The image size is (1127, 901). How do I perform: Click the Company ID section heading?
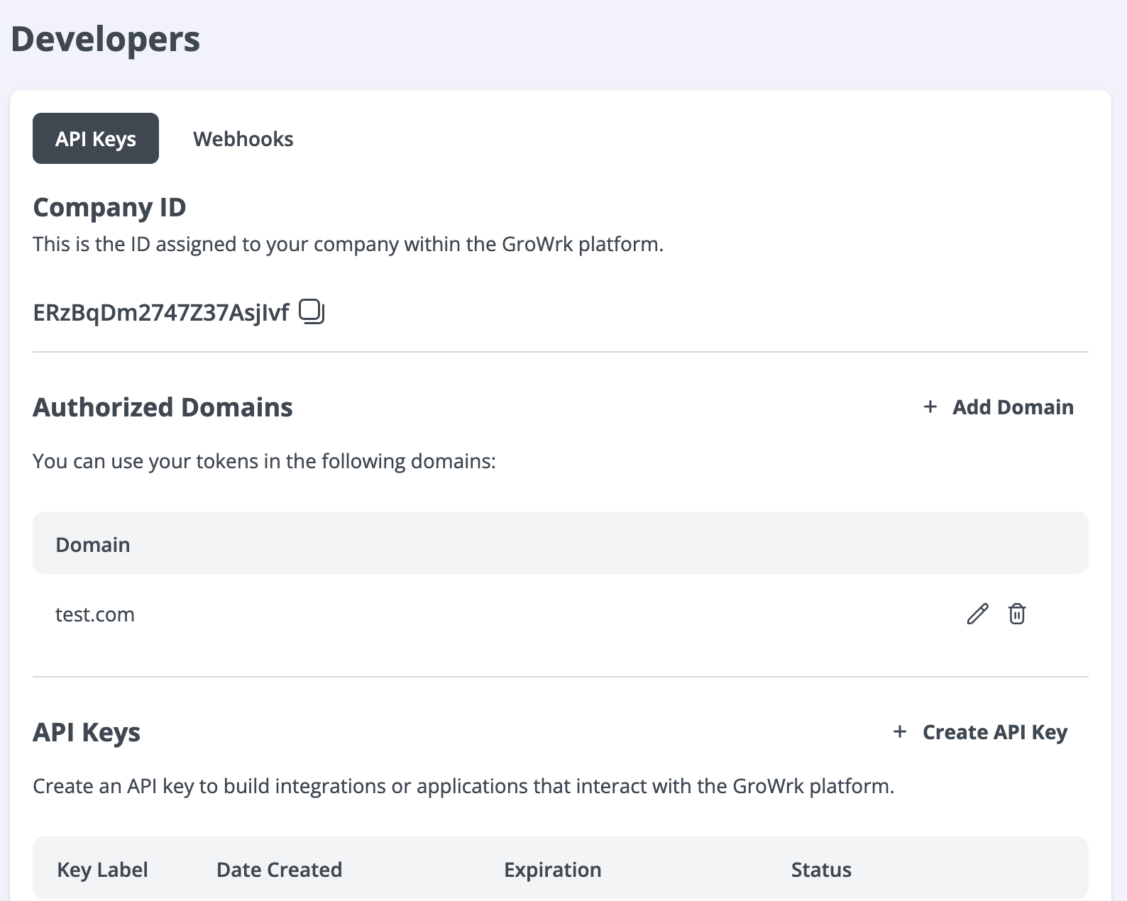coord(109,207)
